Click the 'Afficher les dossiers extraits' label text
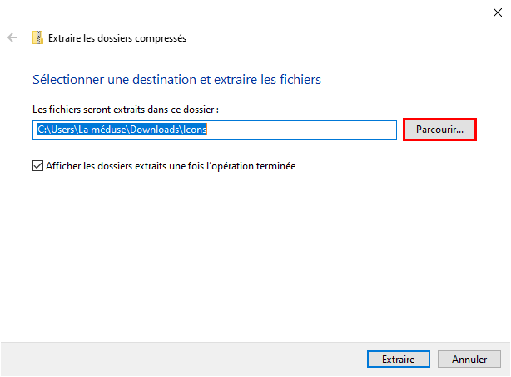 pyautogui.click(x=171, y=166)
